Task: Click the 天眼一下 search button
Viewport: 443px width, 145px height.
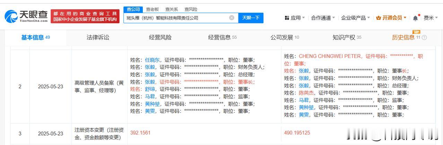Action: click(251, 18)
